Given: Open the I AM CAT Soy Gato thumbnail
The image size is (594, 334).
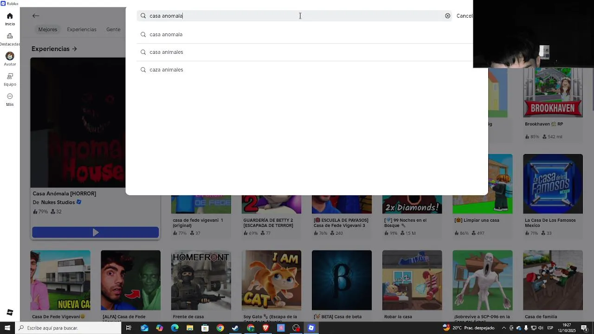Looking at the screenshot, I should tap(271, 280).
